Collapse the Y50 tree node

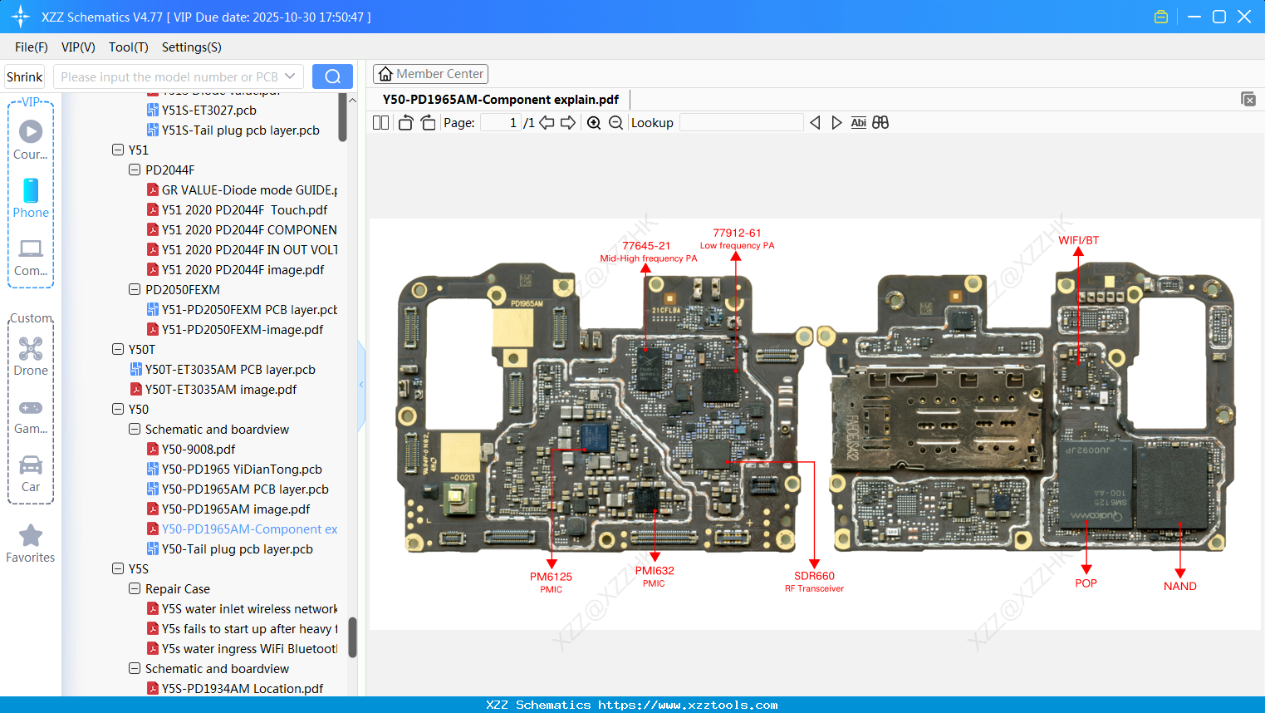pyautogui.click(x=118, y=409)
